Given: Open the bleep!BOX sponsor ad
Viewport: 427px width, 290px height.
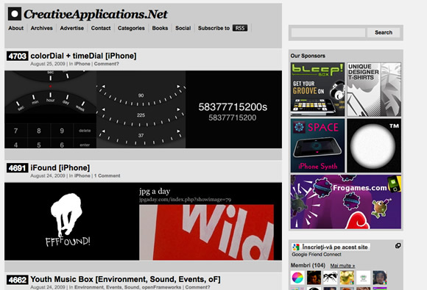Looking at the screenshot, I should [x=317, y=90].
